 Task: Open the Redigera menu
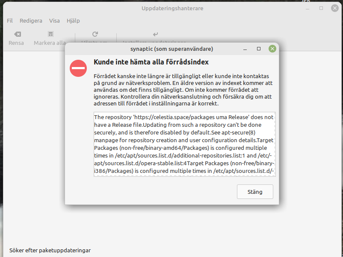pos(31,20)
